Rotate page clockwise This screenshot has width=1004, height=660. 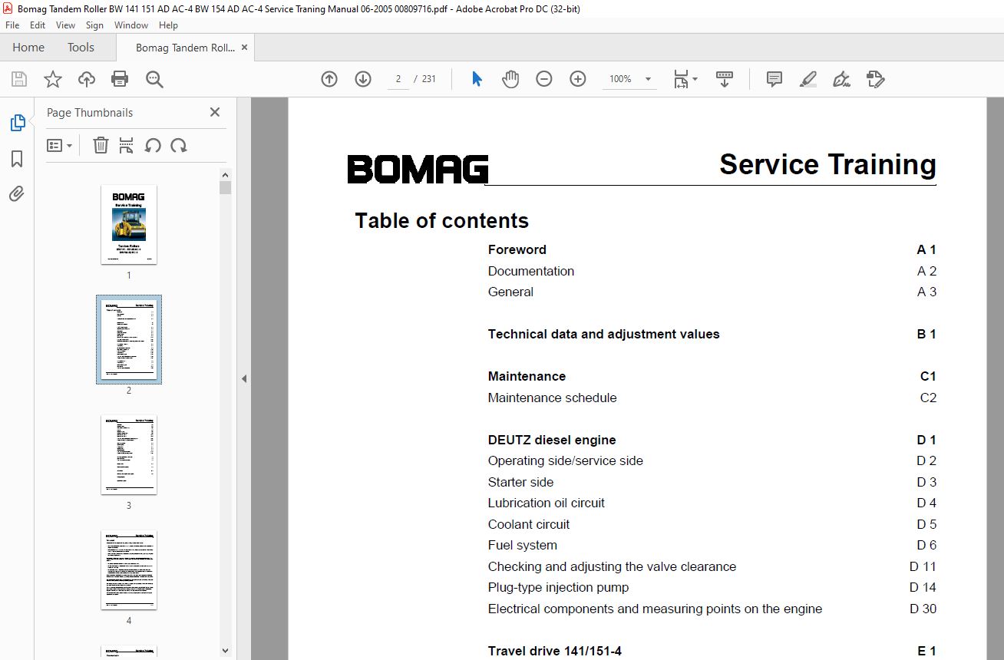click(x=179, y=145)
